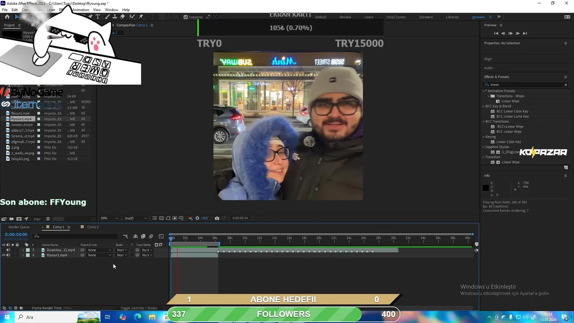Click the BCC Linear Color Key effect icon
574x323 pixels.
(x=493, y=111)
